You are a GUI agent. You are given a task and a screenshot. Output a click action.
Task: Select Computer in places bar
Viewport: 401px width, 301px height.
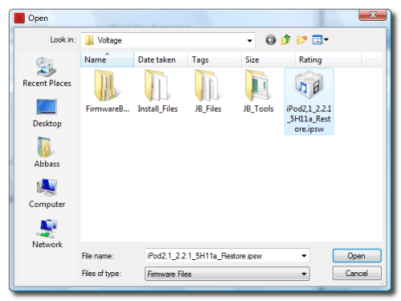tap(47, 193)
